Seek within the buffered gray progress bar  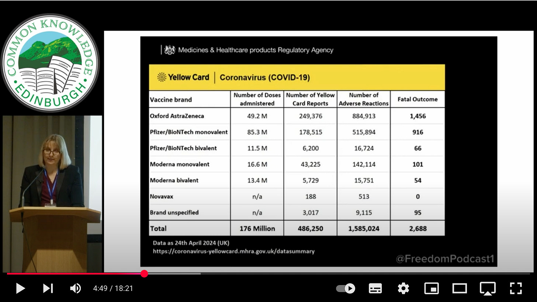point(173,274)
